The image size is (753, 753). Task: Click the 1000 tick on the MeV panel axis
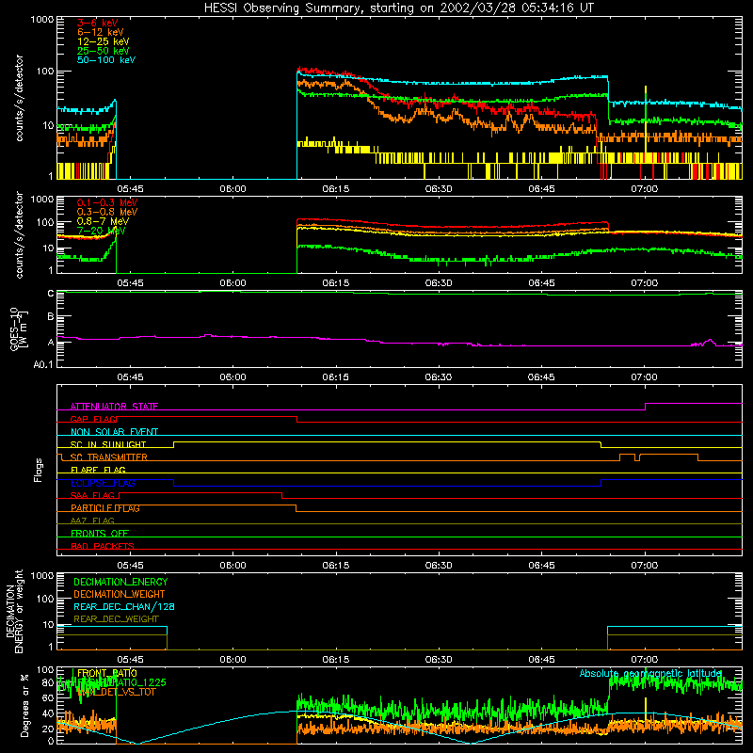[41, 199]
